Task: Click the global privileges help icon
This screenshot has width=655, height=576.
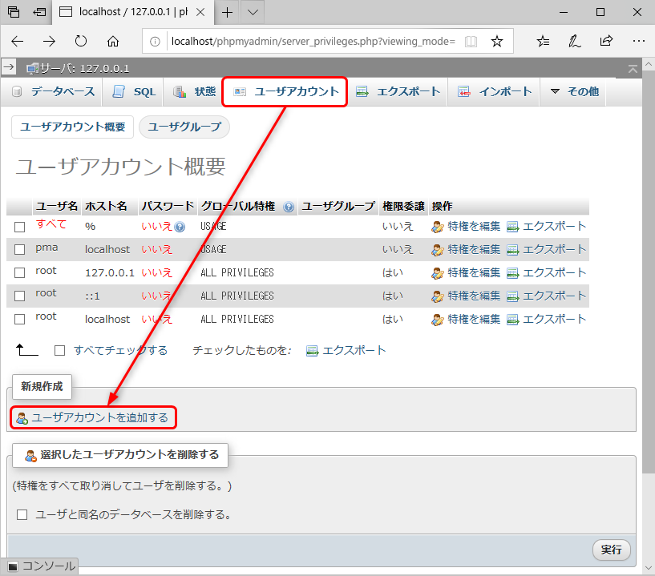Action: (x=289, y=207)
